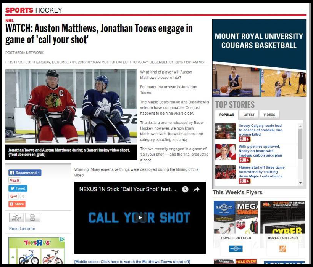Viewport: 313px width, 267px height.
Task: Click the Princess Auto logo below flyer
Action: [x=236, y=248]
